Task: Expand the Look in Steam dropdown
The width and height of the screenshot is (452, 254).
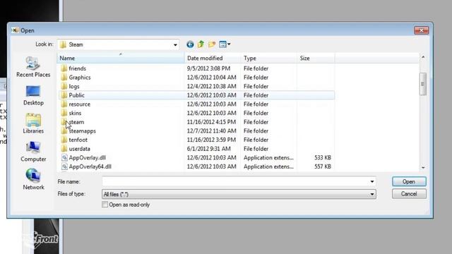Action: (x=175, y=44)
